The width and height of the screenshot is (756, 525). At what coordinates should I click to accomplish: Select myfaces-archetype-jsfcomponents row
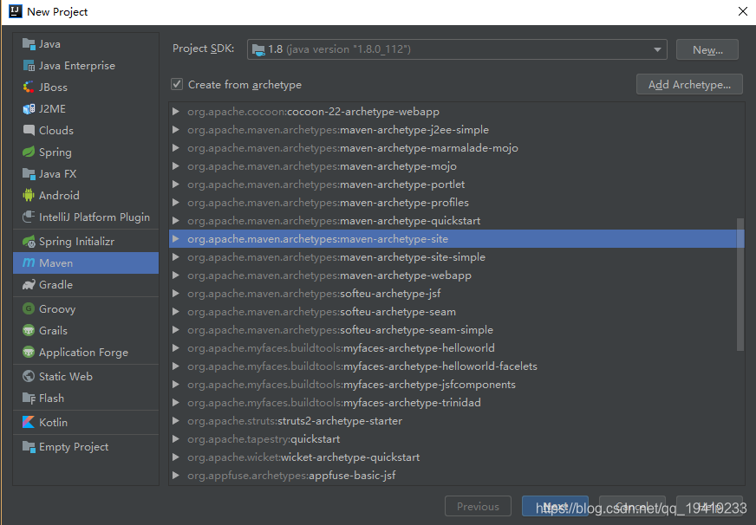coord(456,385)
